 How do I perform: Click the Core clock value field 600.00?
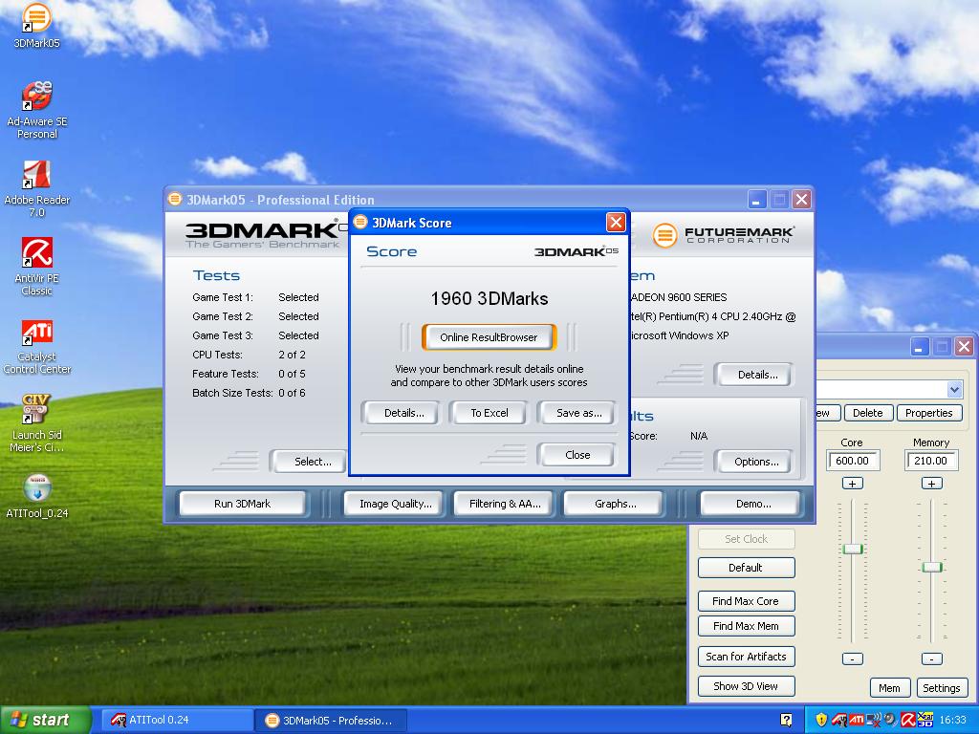pos(853,461)
